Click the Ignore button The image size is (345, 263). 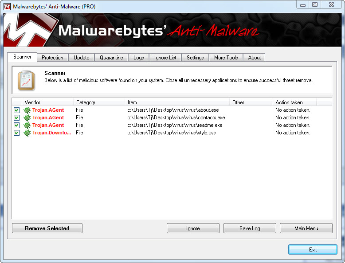pyautogui.click(x=193, y=228)
